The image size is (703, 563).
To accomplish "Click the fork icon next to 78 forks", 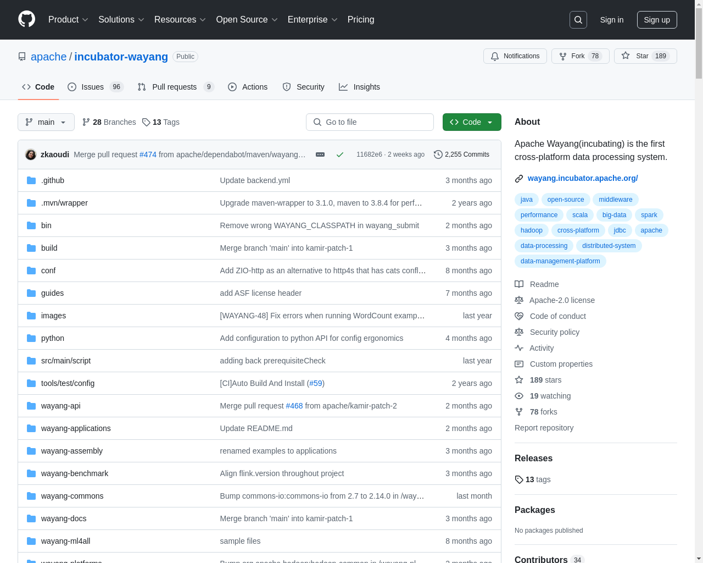I will (519, 412).
